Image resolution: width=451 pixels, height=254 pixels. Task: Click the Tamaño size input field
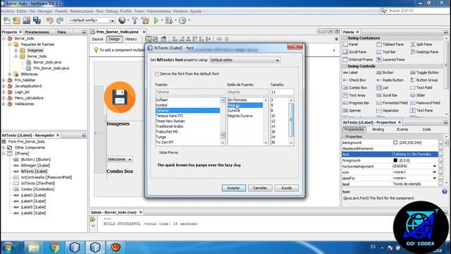click(282, 92)
